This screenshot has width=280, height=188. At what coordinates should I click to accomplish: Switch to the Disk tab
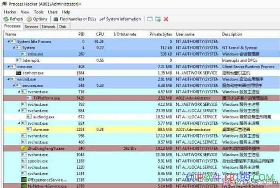coord(63,26)
